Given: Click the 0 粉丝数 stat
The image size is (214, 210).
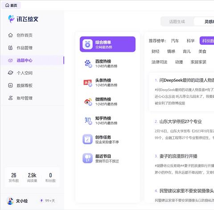Looking at the screenshot, I should (50, 177).
